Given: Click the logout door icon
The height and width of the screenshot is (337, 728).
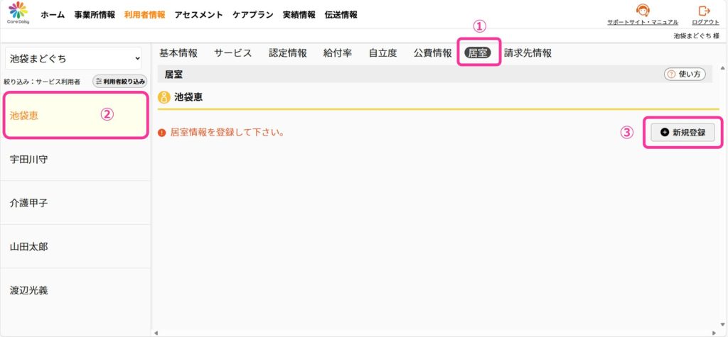Looking at the screenshot, I should 705,11.
